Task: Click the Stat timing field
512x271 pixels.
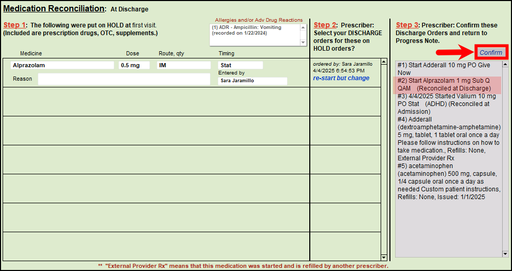Action: tap(240, 66)
